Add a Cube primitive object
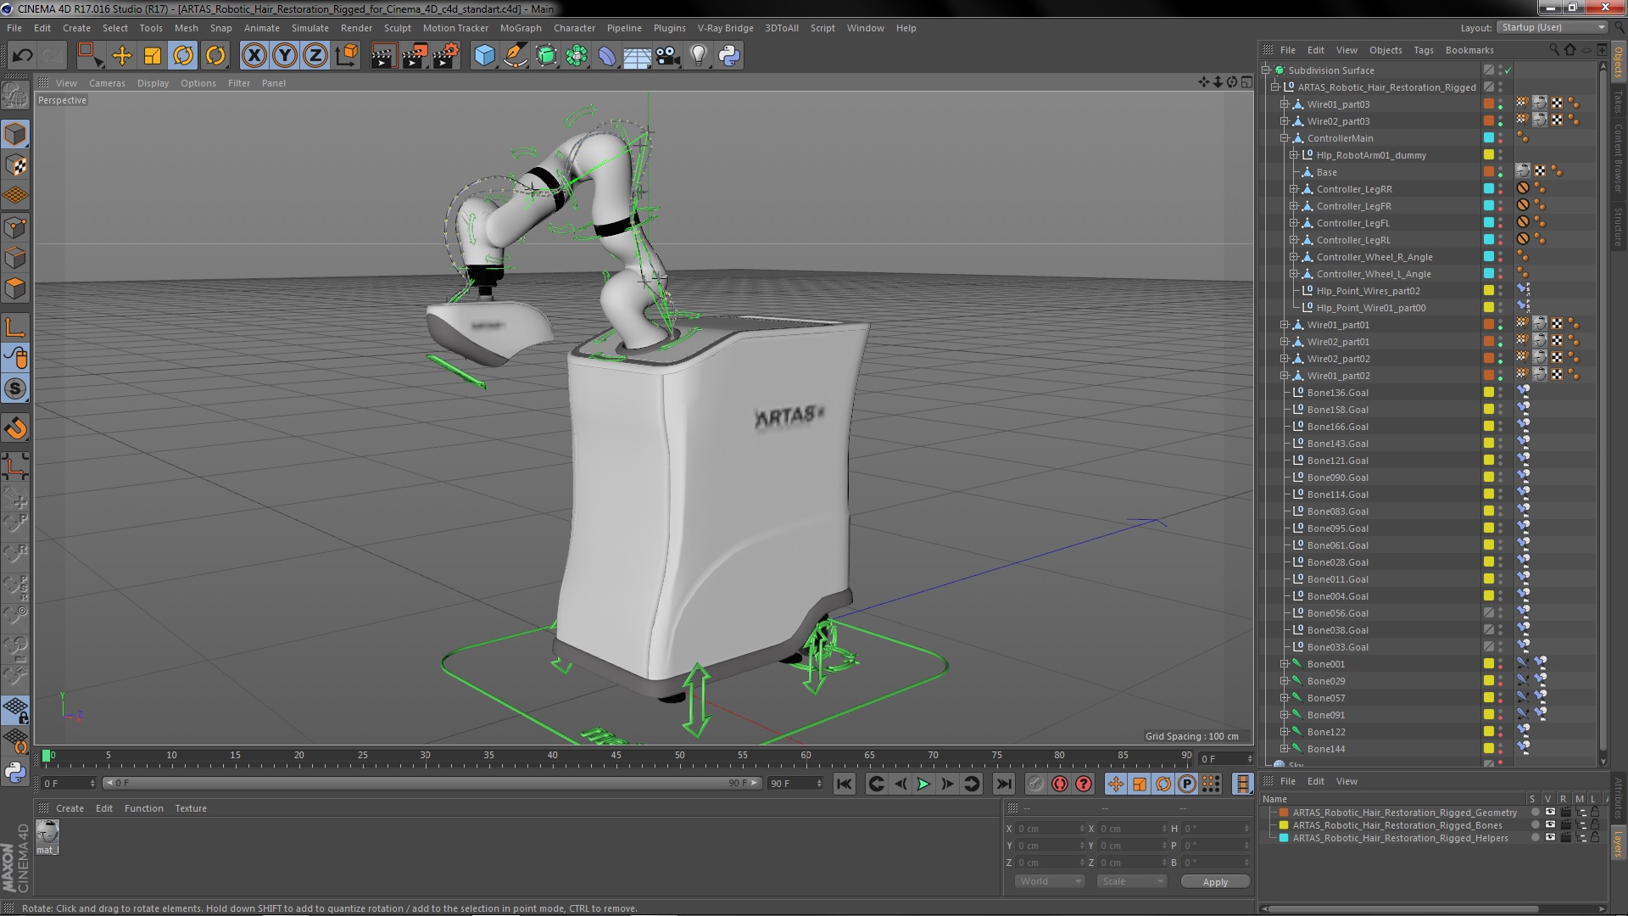 pos(484,56)
